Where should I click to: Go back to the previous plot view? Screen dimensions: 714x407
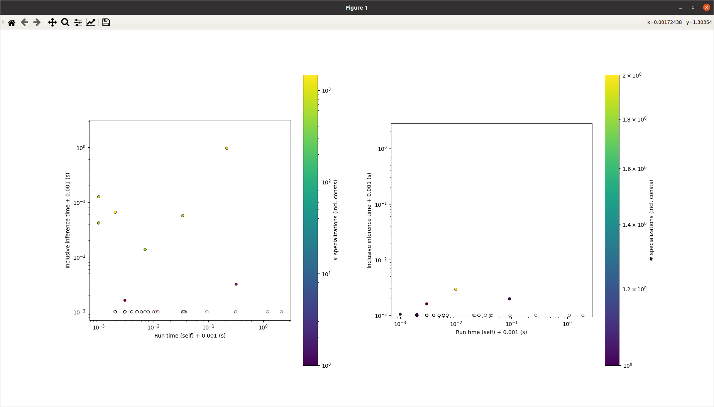pyautogui.click(x=24, y=22)
